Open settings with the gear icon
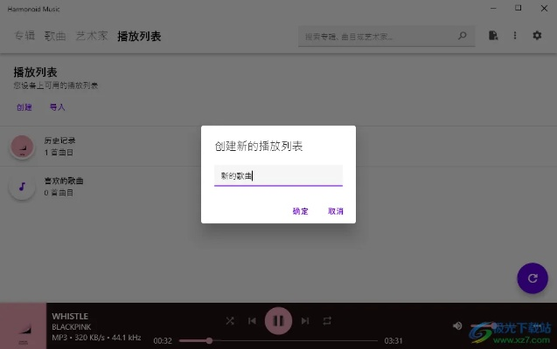Image resolution: width=557 pixels, height=349 pixels. tap(537, 36)
